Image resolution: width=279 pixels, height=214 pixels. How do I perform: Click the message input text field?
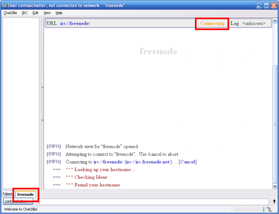pyautogui.click(x=153, y=202)
